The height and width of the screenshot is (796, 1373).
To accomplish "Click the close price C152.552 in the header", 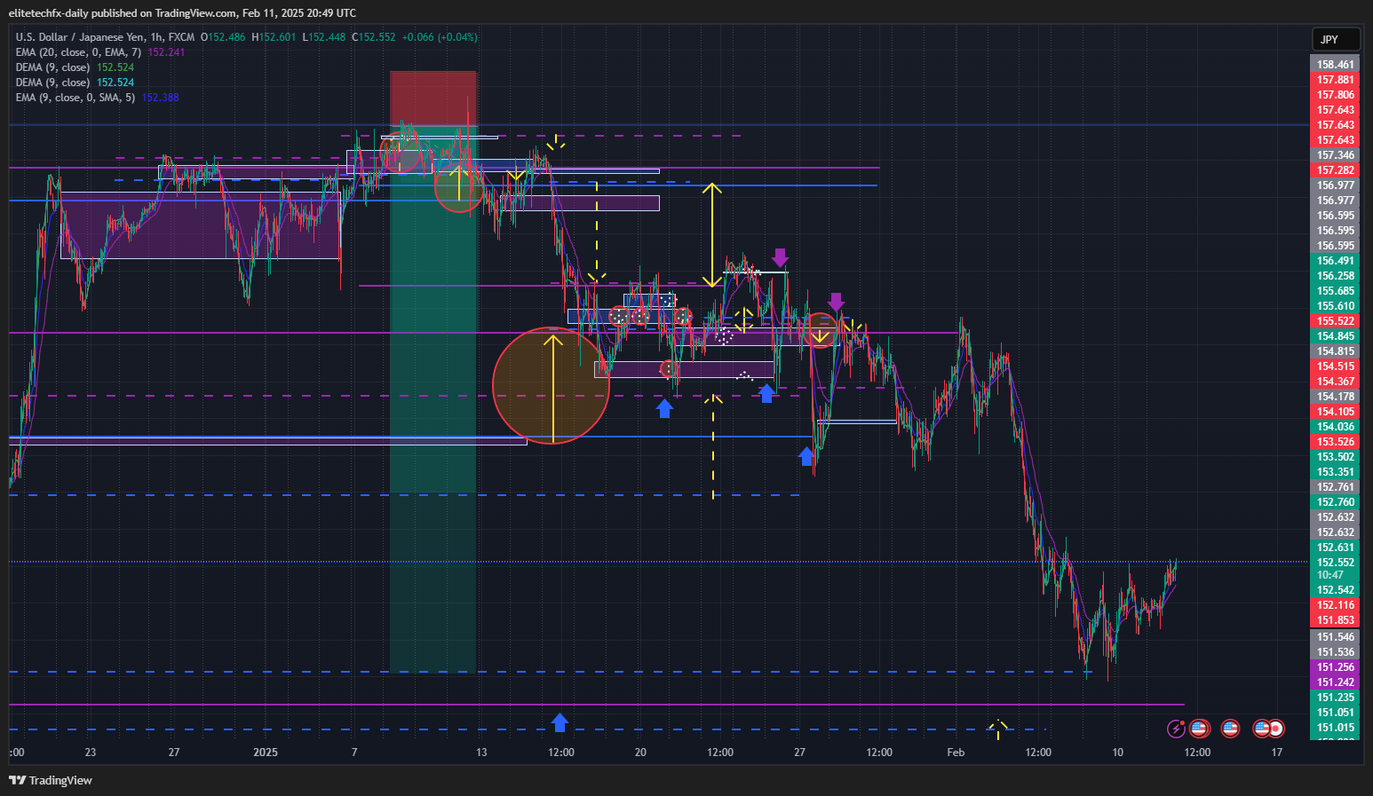I will pos(374,37).
